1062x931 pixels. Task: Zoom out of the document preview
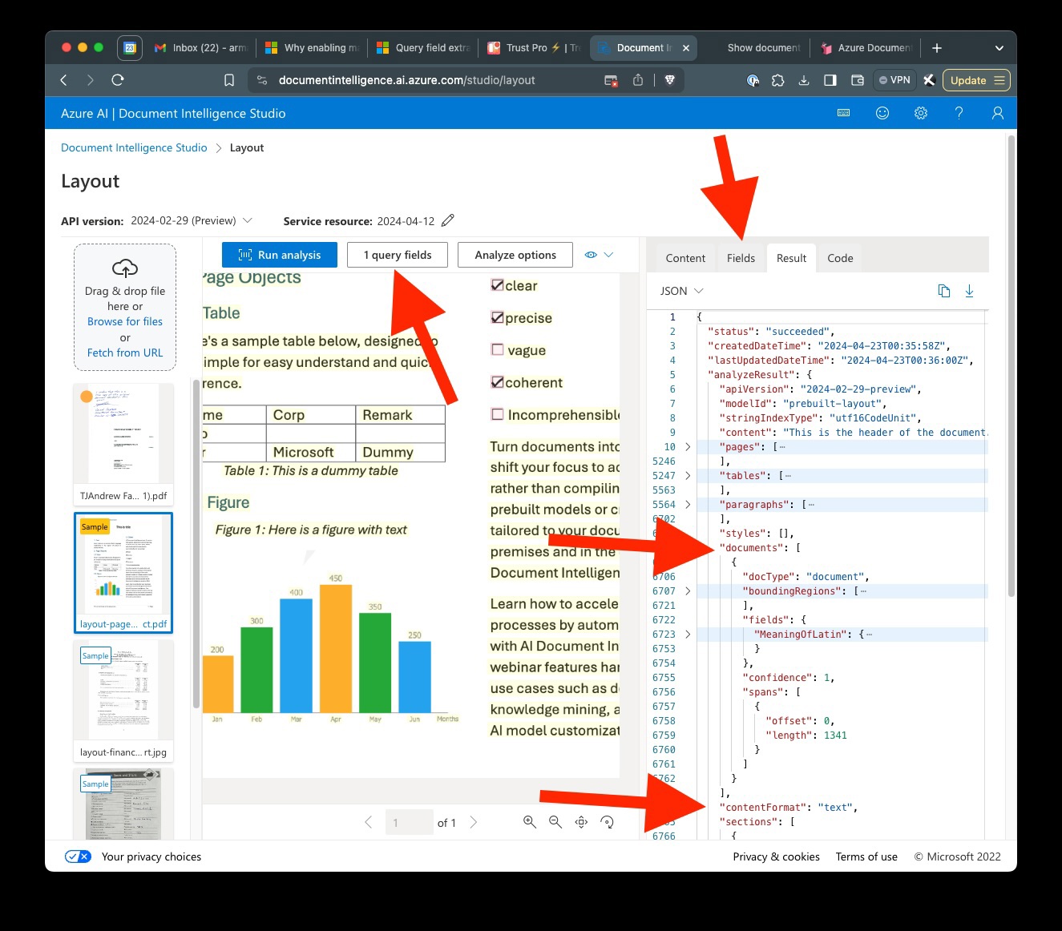point(555,822)
